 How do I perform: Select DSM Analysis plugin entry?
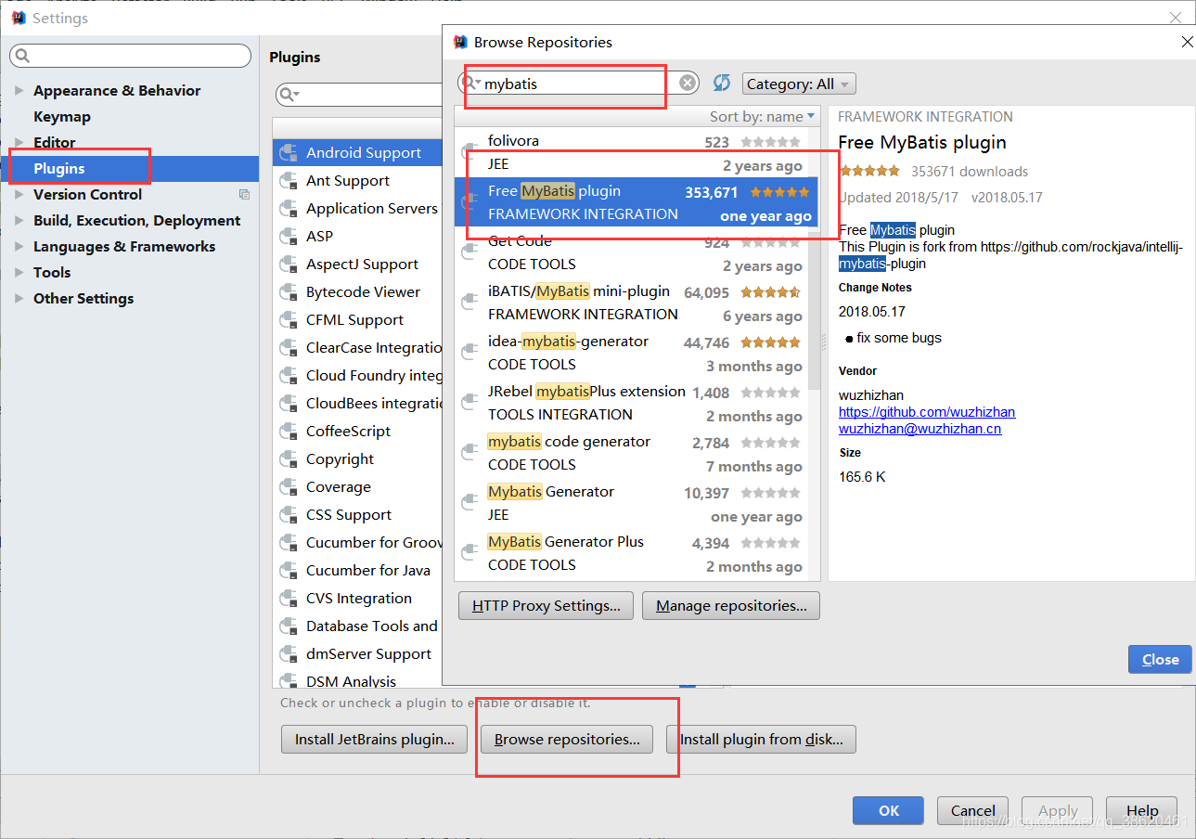coord(357,680)
